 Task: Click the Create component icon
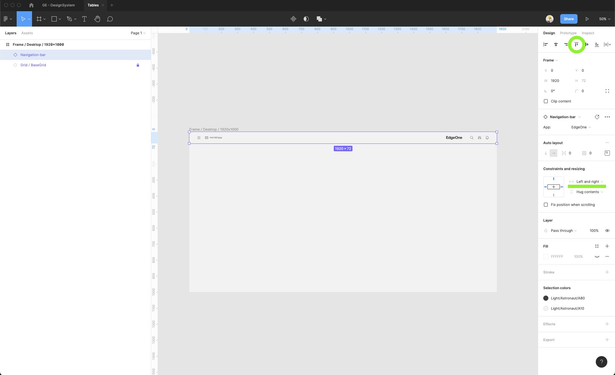[293, 19]
